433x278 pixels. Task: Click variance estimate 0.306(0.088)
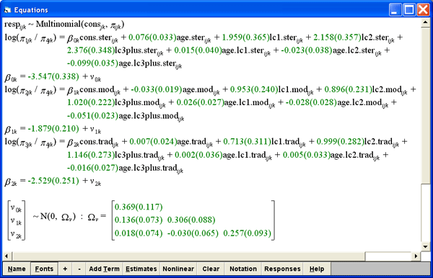191,220
